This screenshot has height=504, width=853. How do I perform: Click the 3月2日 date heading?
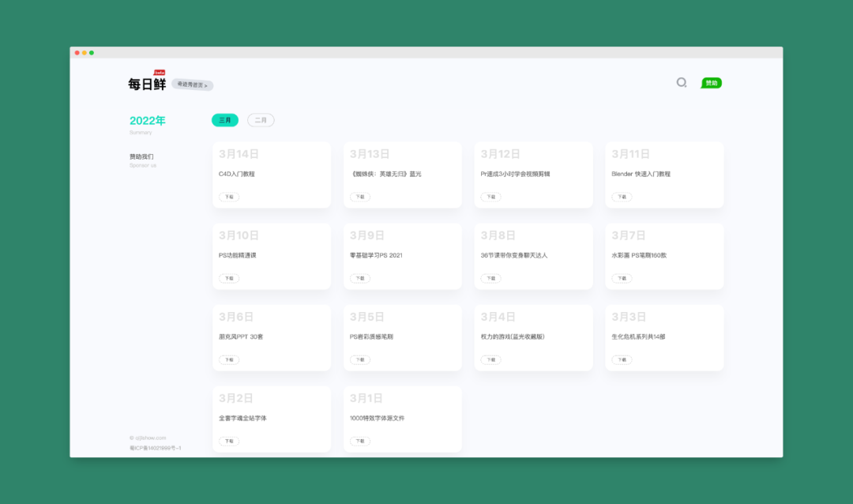click(x=236, y=398)
